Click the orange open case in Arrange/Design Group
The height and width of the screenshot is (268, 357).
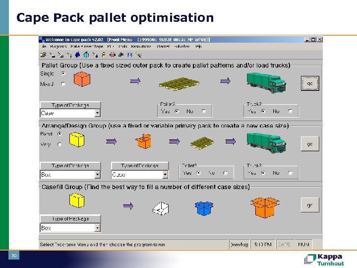point(143,141)
